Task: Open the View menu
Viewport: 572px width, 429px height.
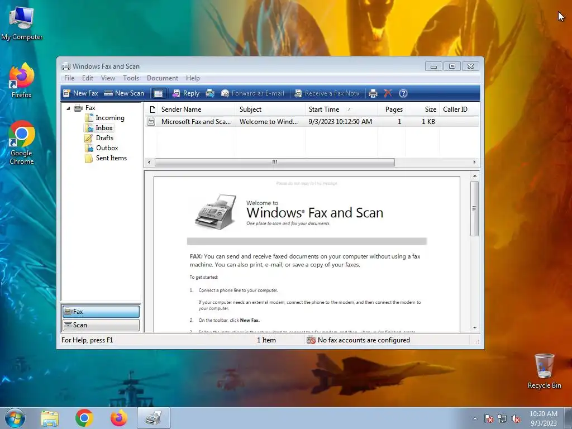Action: [108, 78]
